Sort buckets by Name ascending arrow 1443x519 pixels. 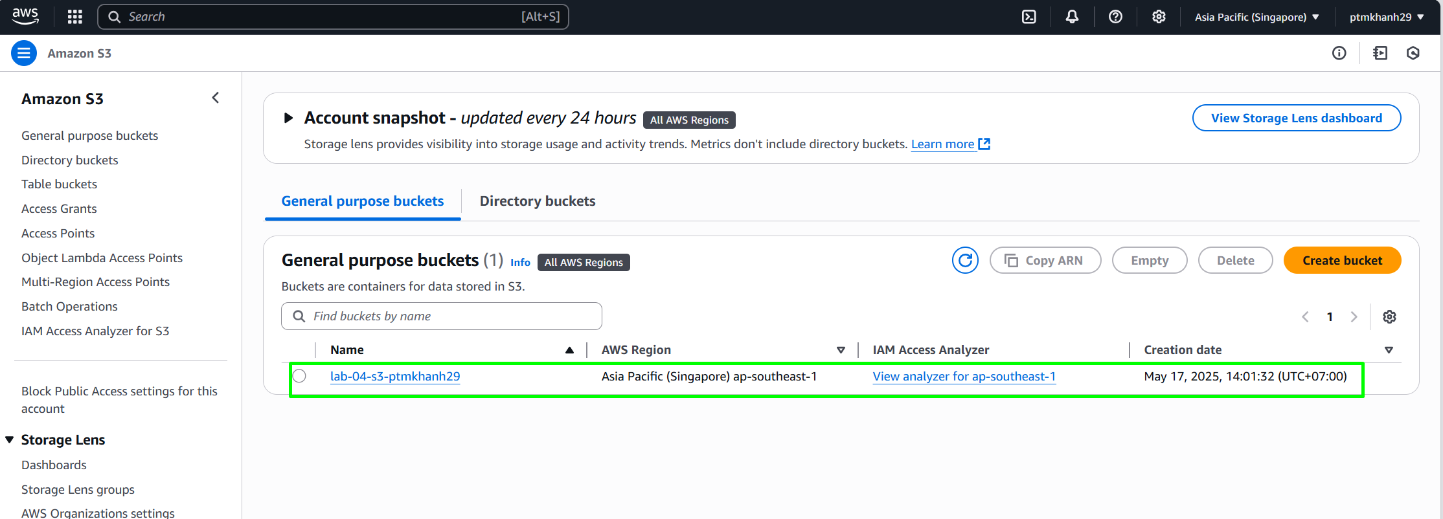click(x=569, y=350)
